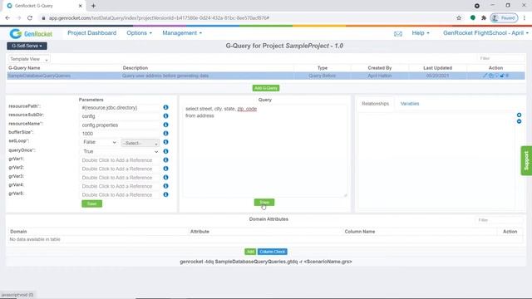This screenshot has width=532, height=299.
Task: Switch to the Relationships tab
Action: coord(375,104)
